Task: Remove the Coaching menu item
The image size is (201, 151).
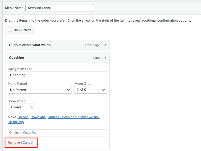Action: (14, 143)
